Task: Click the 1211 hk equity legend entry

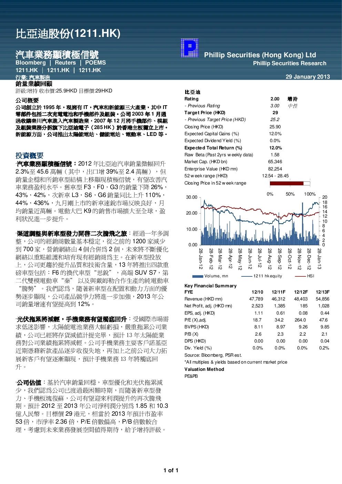Action: tap(262, 276)
